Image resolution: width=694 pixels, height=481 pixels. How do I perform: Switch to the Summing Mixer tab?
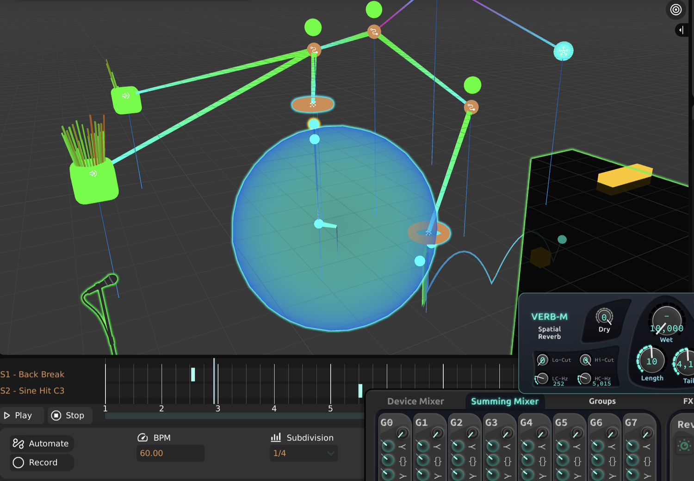(505, 401)
